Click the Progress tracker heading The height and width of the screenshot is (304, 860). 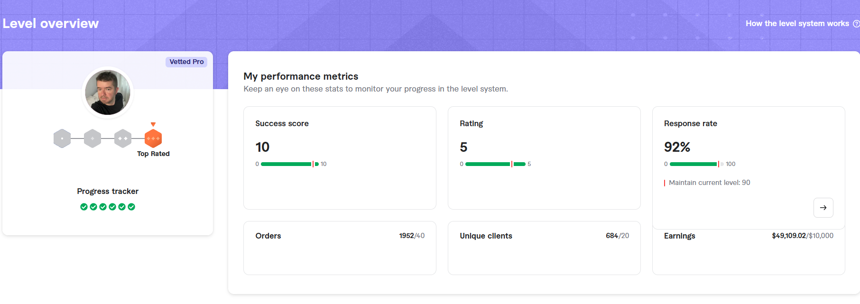[108, 191]
